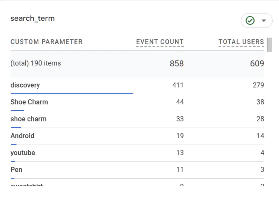
Task: Click the (total) 190 items label
Action: pos(36,63)
